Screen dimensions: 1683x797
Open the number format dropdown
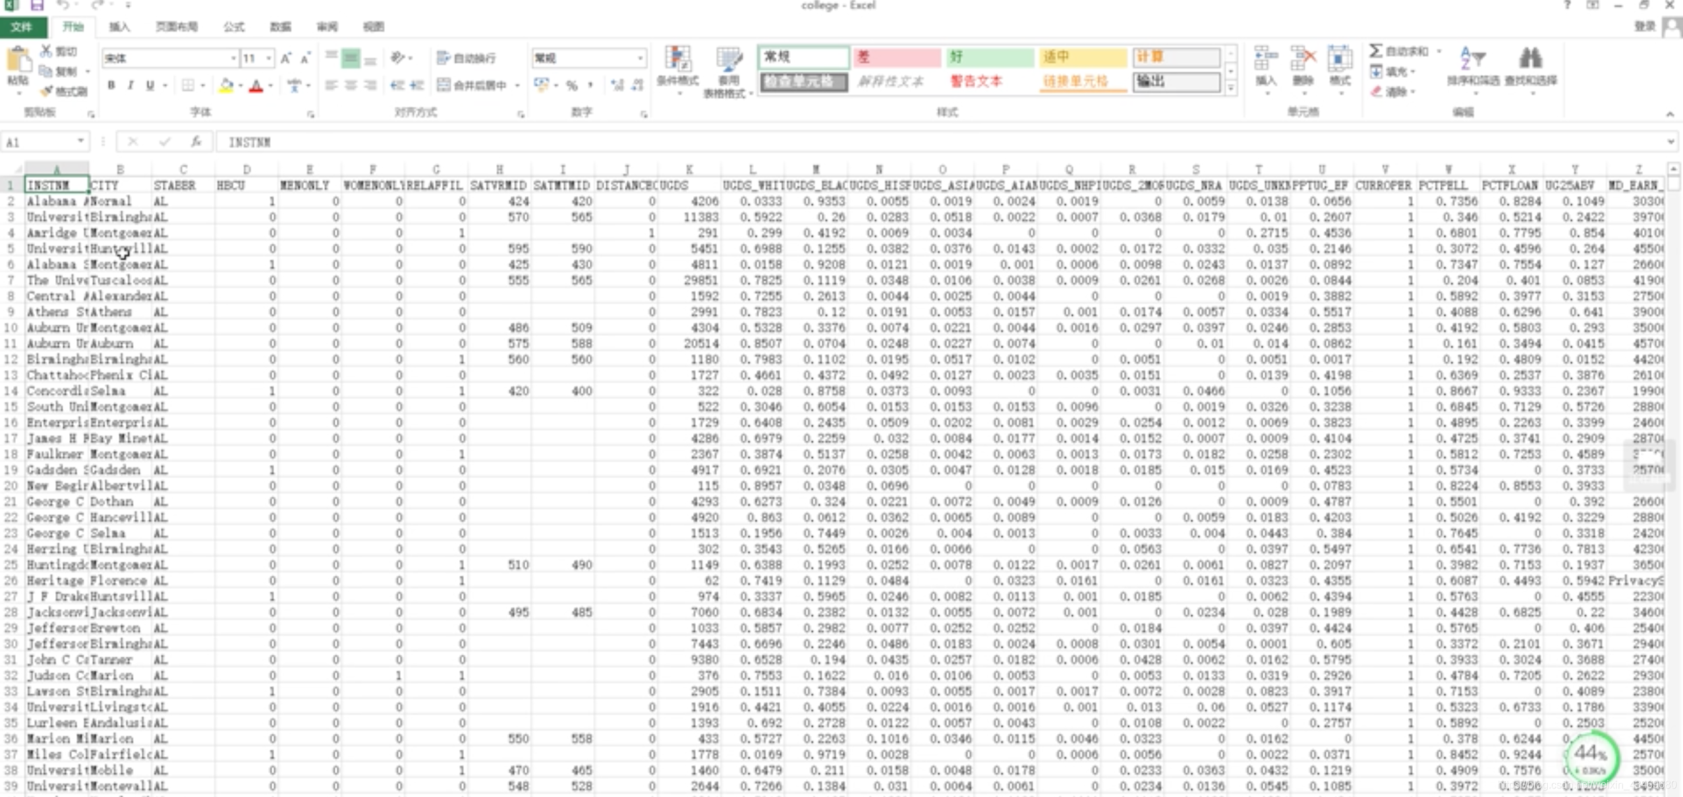point(640,59)
